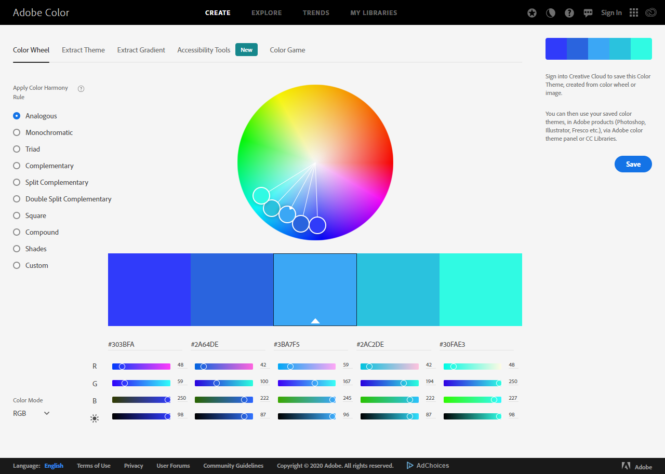Click the R slider for #2AC2DE
The width and height of the screenshot is (665, 474).
coord(390,367)
